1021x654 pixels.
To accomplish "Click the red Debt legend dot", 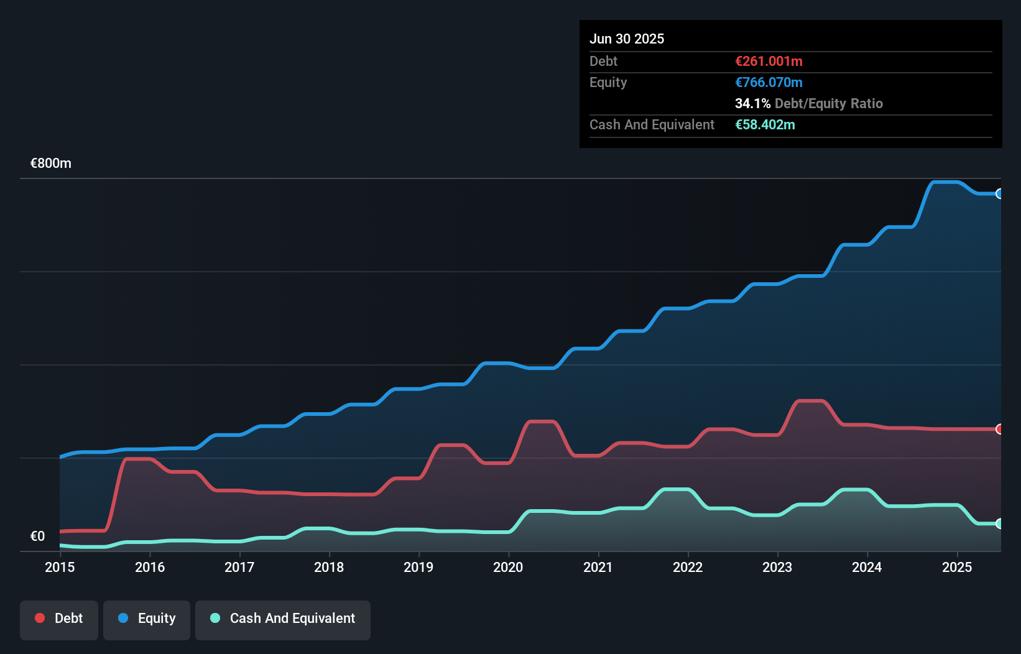I will pos(40,618).
